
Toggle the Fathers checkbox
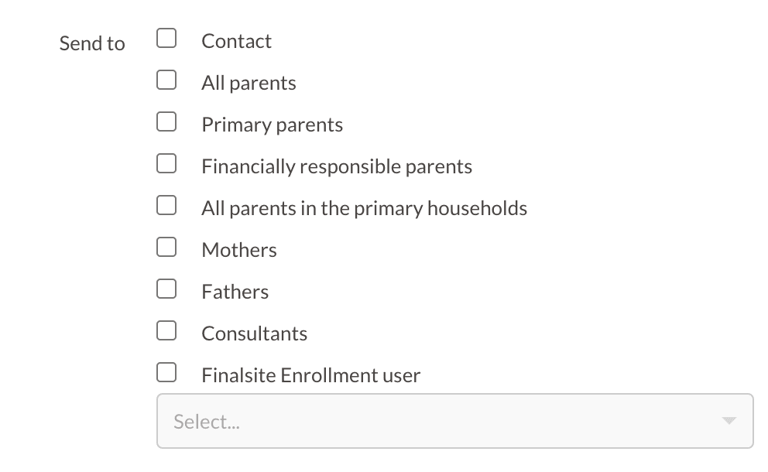(x=166, y=289)
